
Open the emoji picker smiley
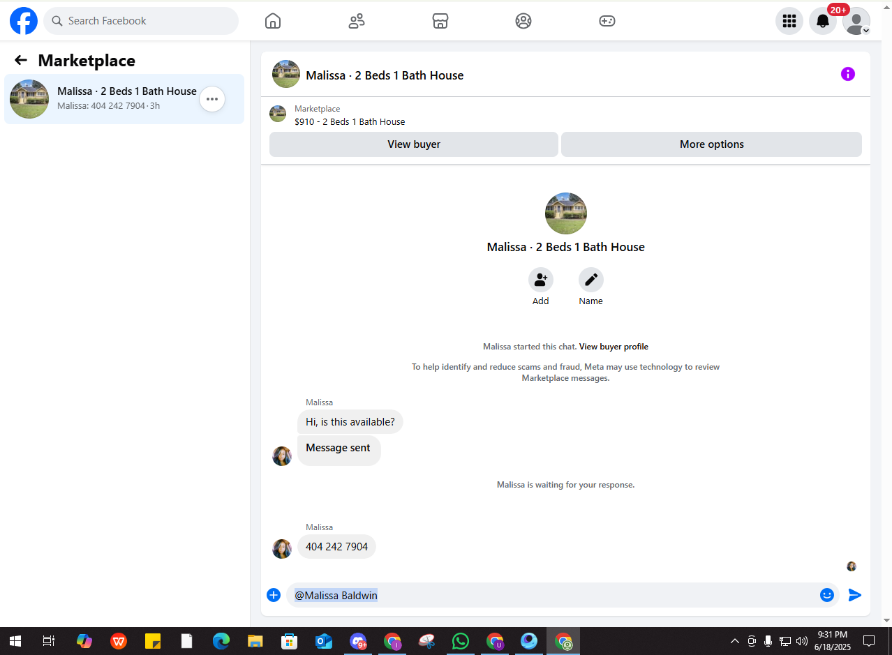[x=827, y=595]
